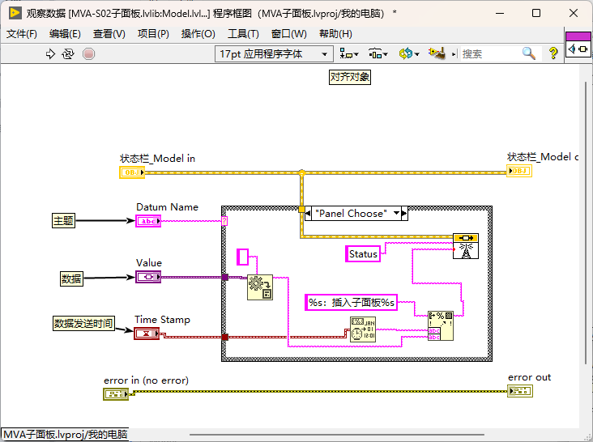Open the 查看(V) menu

tap(109, 34)
